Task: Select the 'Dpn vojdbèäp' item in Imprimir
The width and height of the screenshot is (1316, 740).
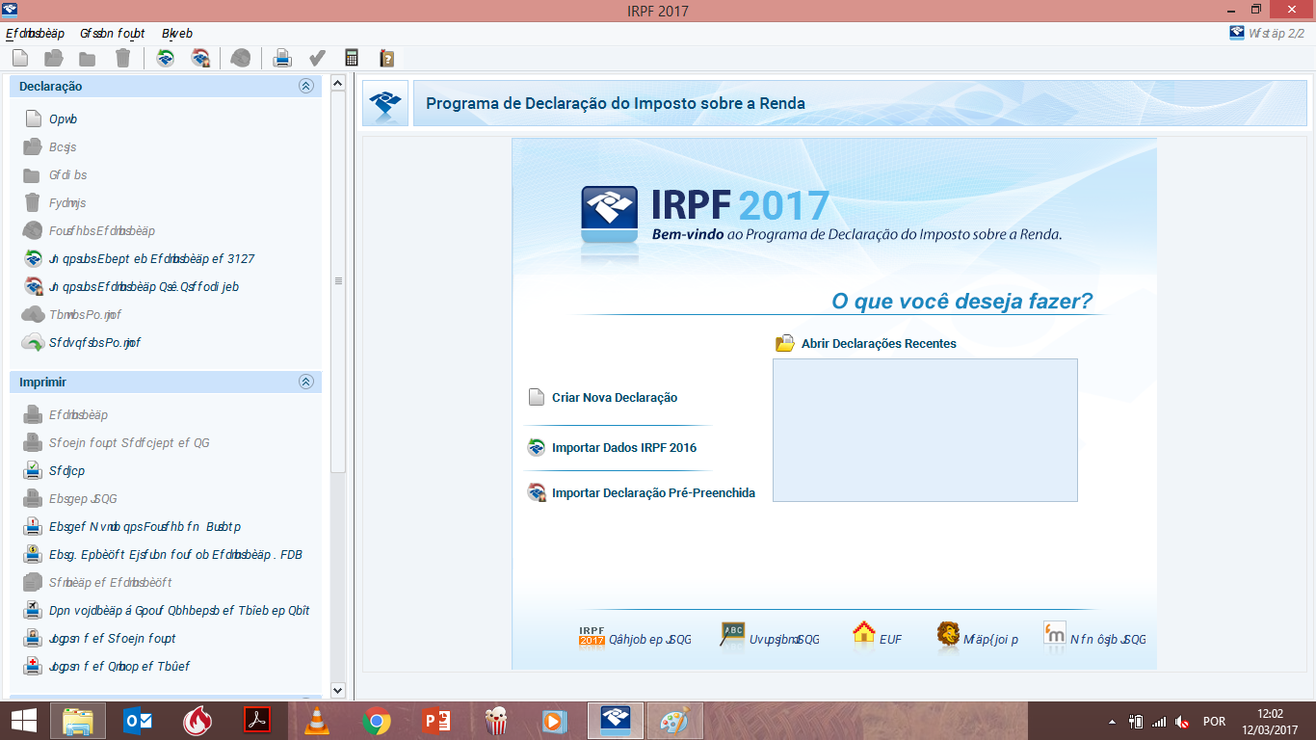Action: click(x=180, y=611)
